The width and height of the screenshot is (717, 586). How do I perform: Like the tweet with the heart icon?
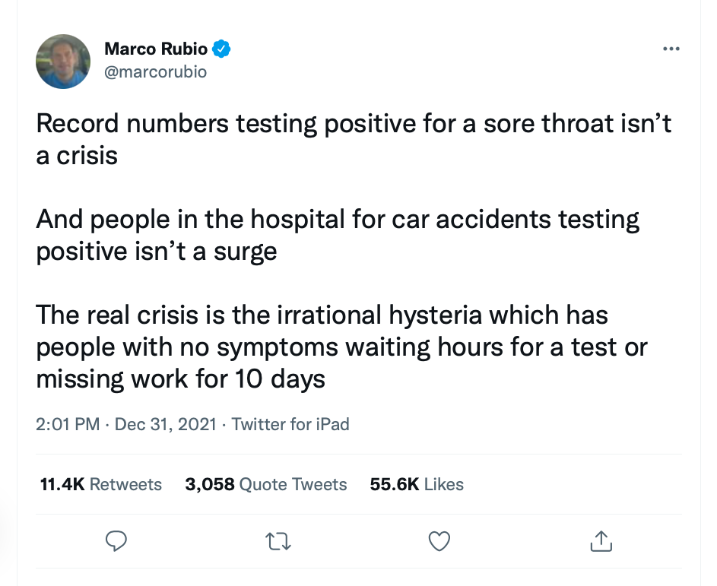click(x=439, y=541)
